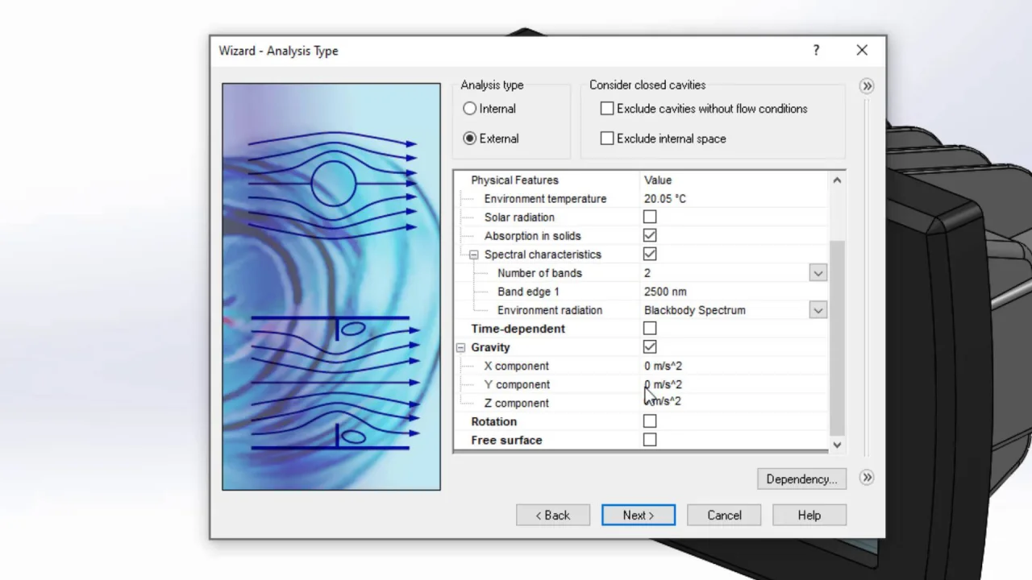Image resolution: width=1032 pixels, height=580 pixels.
Task: Click the question mark help icon in title bar
Action: coord(816,51)
